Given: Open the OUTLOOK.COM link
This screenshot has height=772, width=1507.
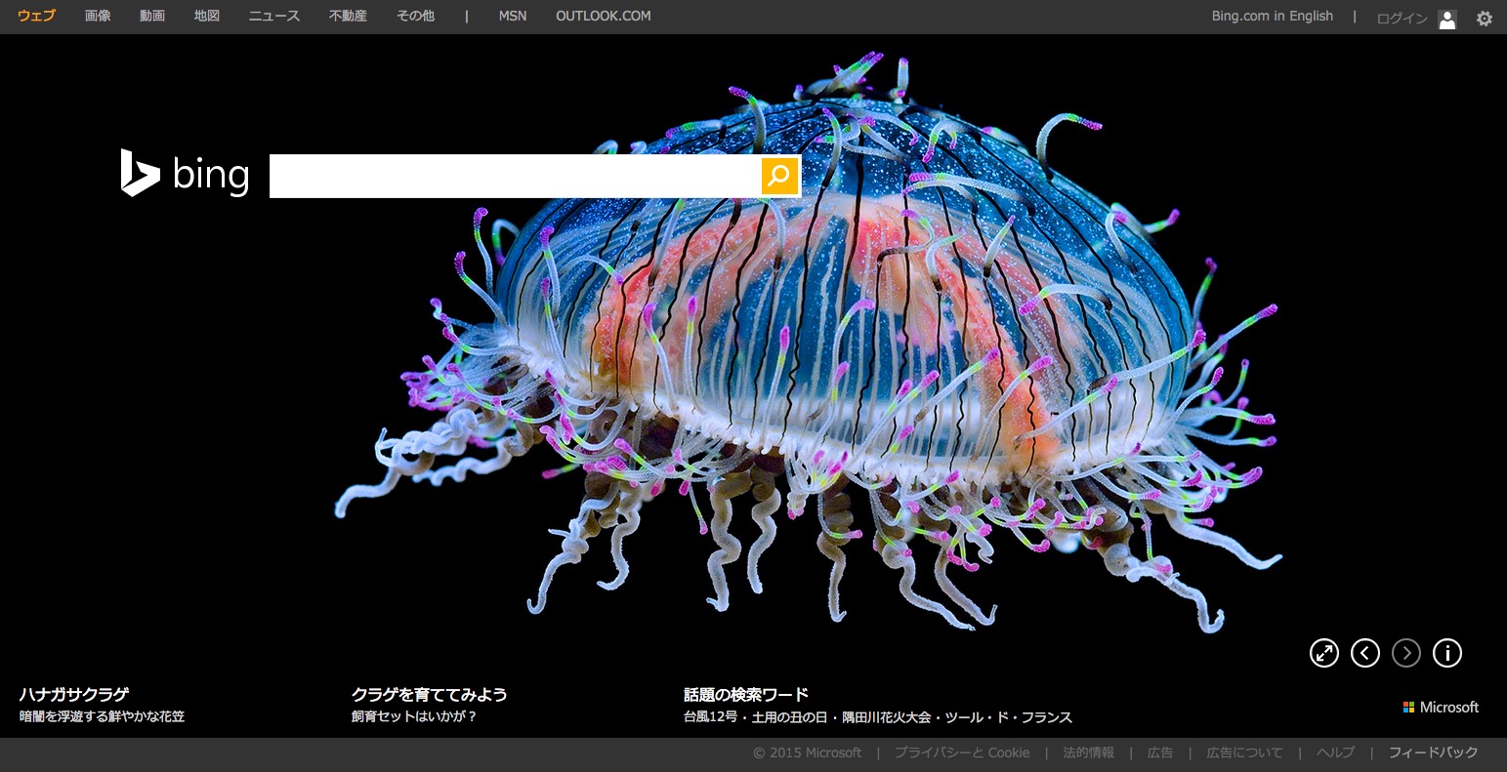Looking at the screenshot, I should [x=603, y=17].
